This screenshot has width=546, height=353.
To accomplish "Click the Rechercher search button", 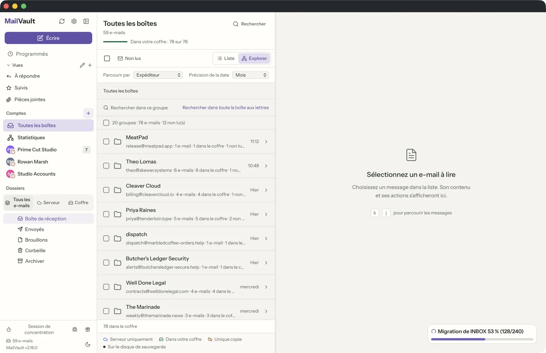I will 249,24.
